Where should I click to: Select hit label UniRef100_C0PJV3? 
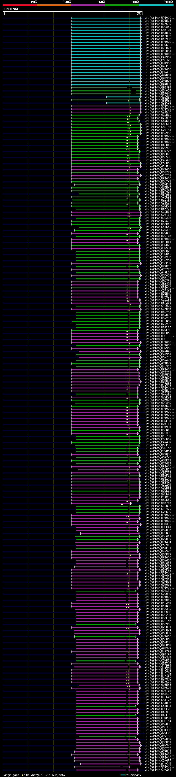(158, 60)
